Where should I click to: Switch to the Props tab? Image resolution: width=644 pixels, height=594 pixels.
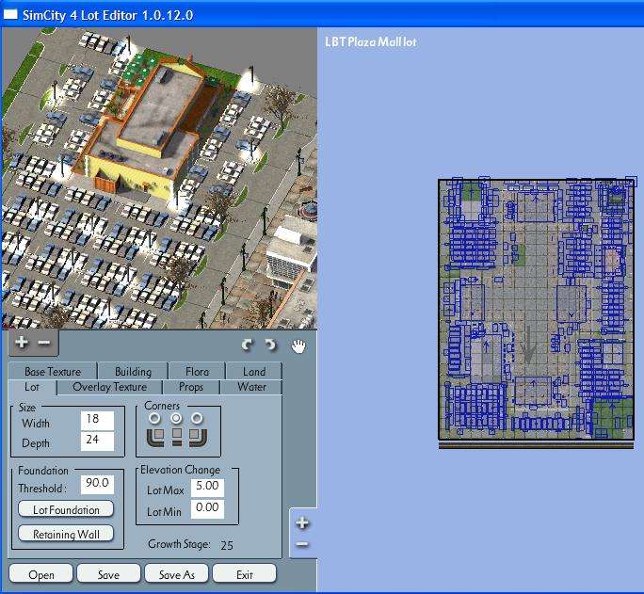(191, 387)
